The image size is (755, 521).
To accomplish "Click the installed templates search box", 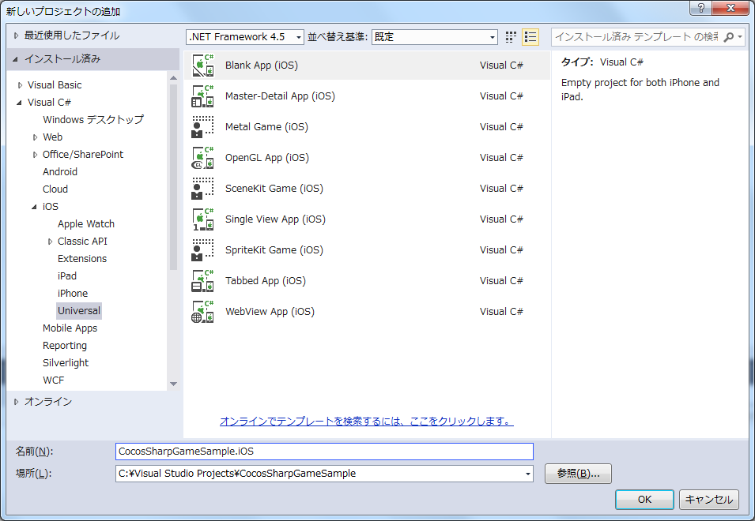I will pos(636,37).
